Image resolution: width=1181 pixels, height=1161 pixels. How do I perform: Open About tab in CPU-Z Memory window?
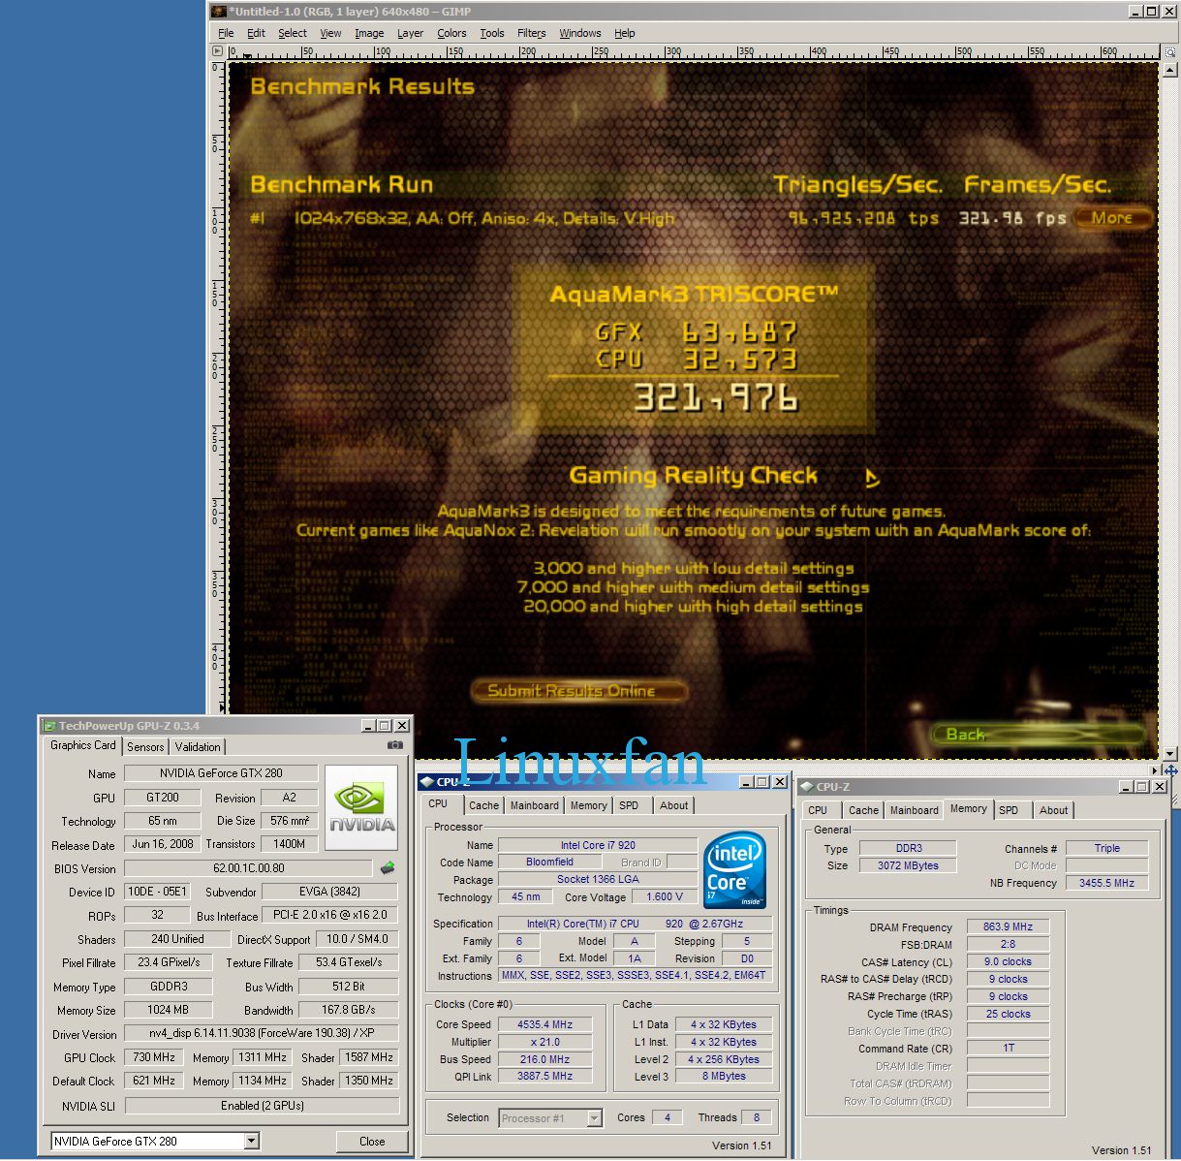[x=1054, y=810]
